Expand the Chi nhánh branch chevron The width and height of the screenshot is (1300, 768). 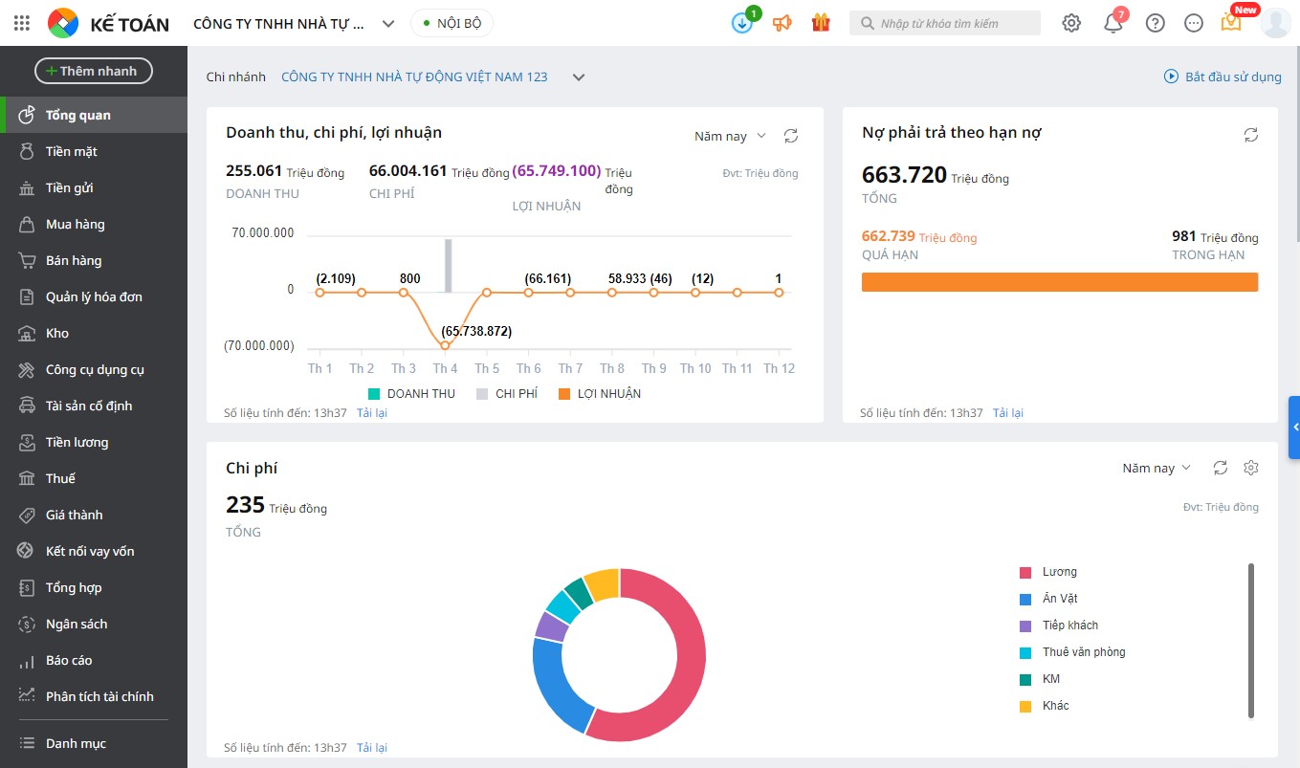579,77
